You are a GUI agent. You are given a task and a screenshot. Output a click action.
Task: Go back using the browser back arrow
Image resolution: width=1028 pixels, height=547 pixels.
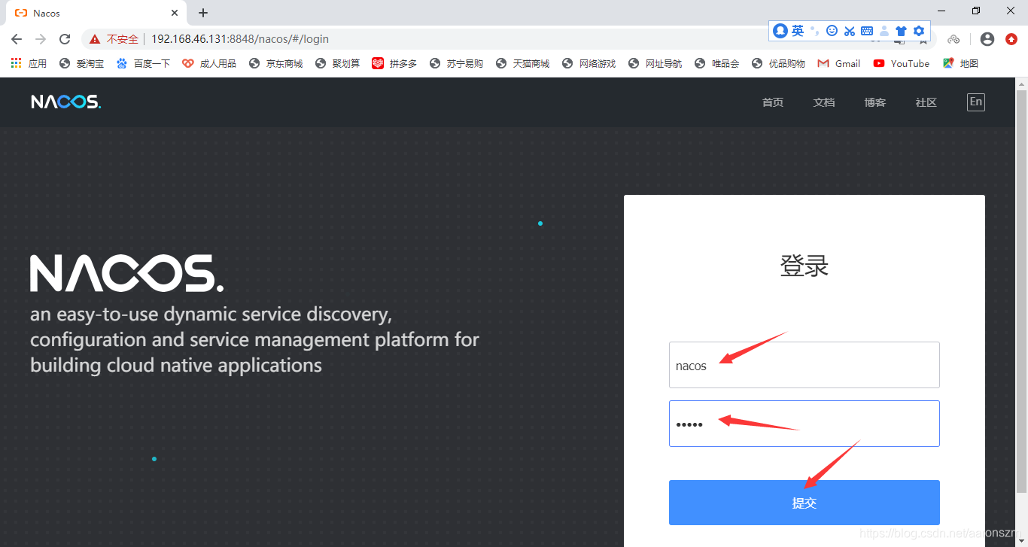click(x=17, y=39)
